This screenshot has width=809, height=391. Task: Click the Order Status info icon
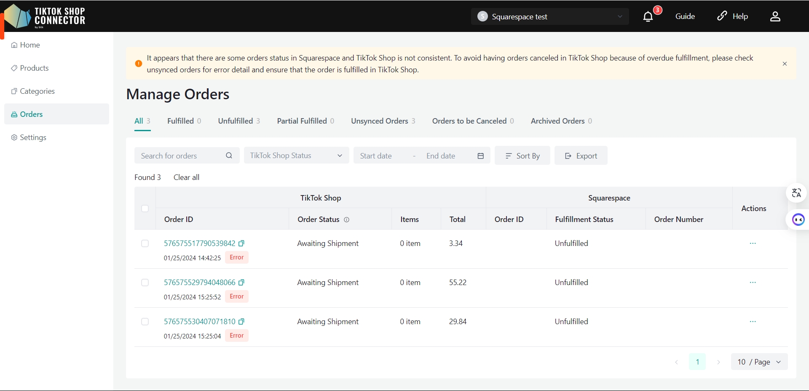coord(346,219)
